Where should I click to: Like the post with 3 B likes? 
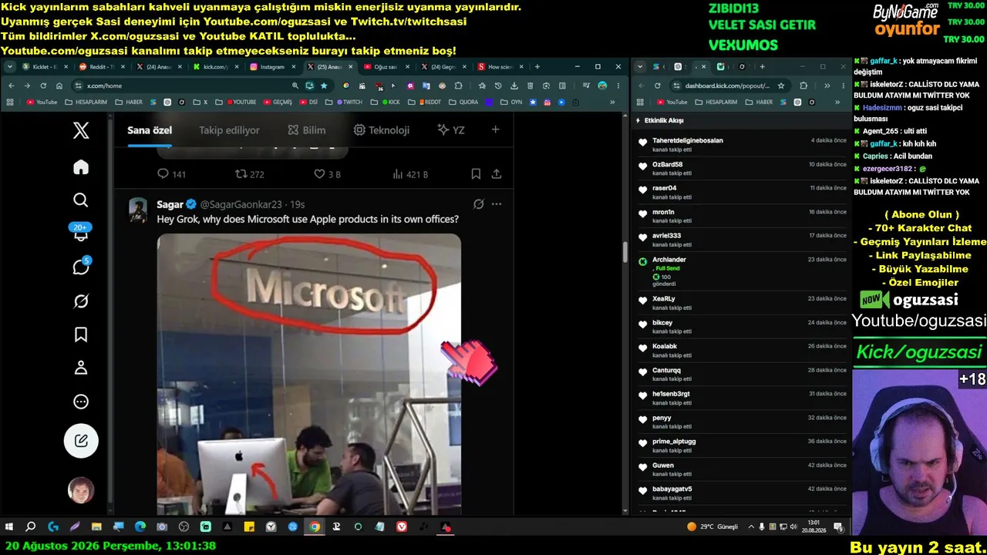click(327, 174)
